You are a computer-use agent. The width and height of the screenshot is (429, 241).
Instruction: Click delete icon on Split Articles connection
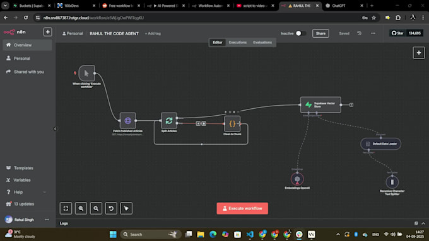[x=204, y=123]
